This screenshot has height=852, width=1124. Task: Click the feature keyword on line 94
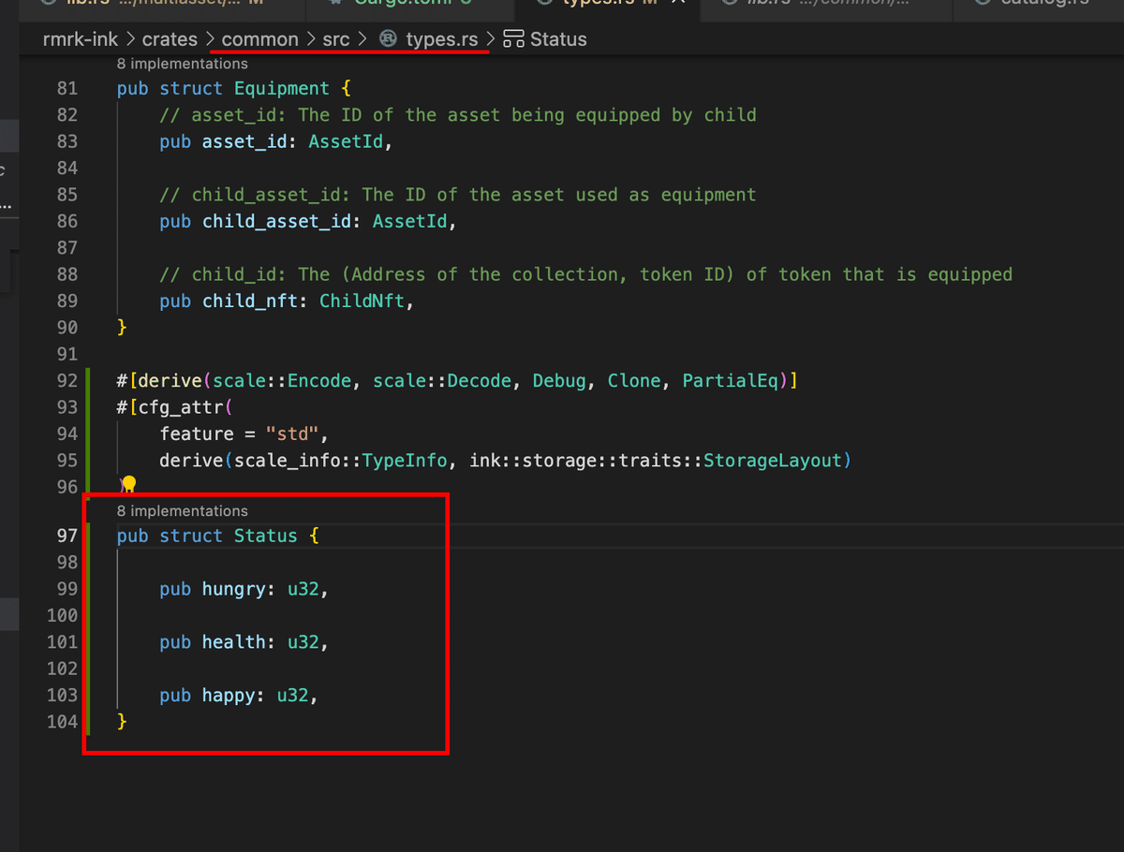197,434
